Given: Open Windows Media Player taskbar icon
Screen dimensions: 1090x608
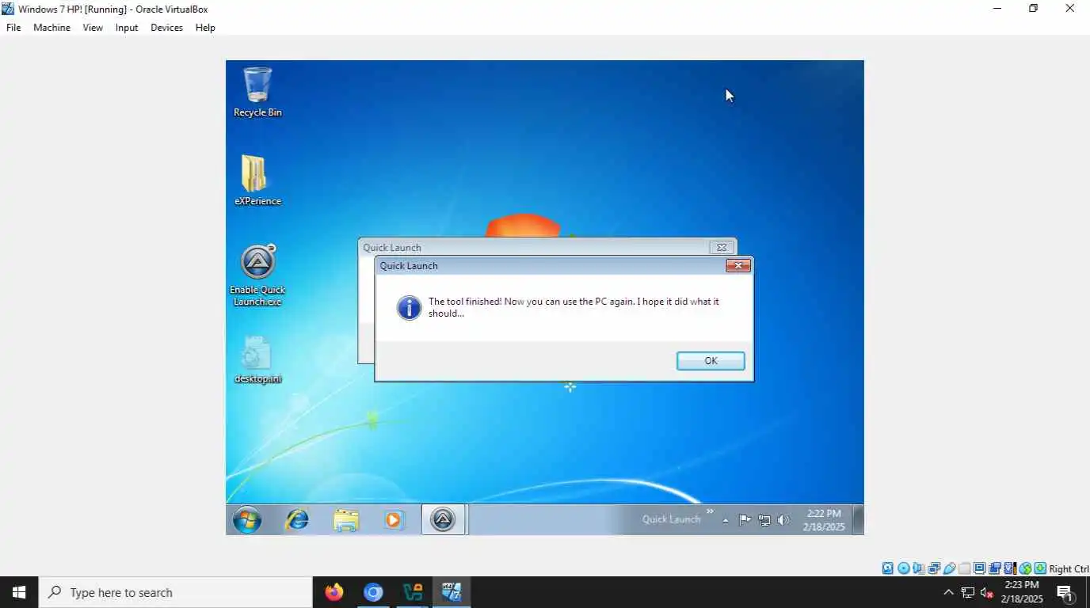Looking at the screenshot, I should coord(394,520).
